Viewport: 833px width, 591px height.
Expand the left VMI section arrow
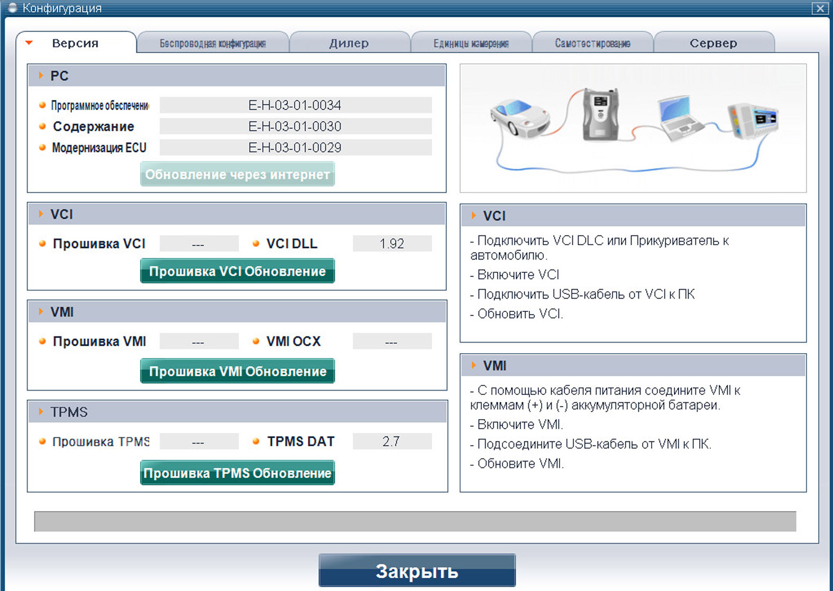click(41, 312)
